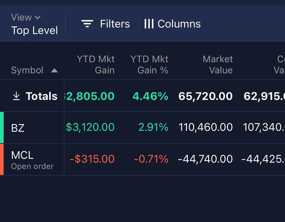Click Totals row label
The image size is (285, 222).
click(x=41, y=96)
